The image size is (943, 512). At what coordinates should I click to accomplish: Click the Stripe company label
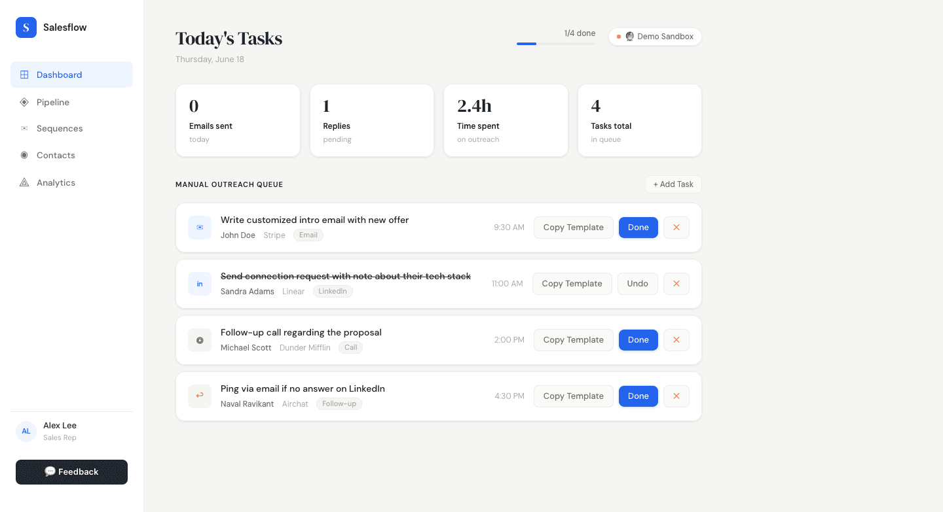274,235
